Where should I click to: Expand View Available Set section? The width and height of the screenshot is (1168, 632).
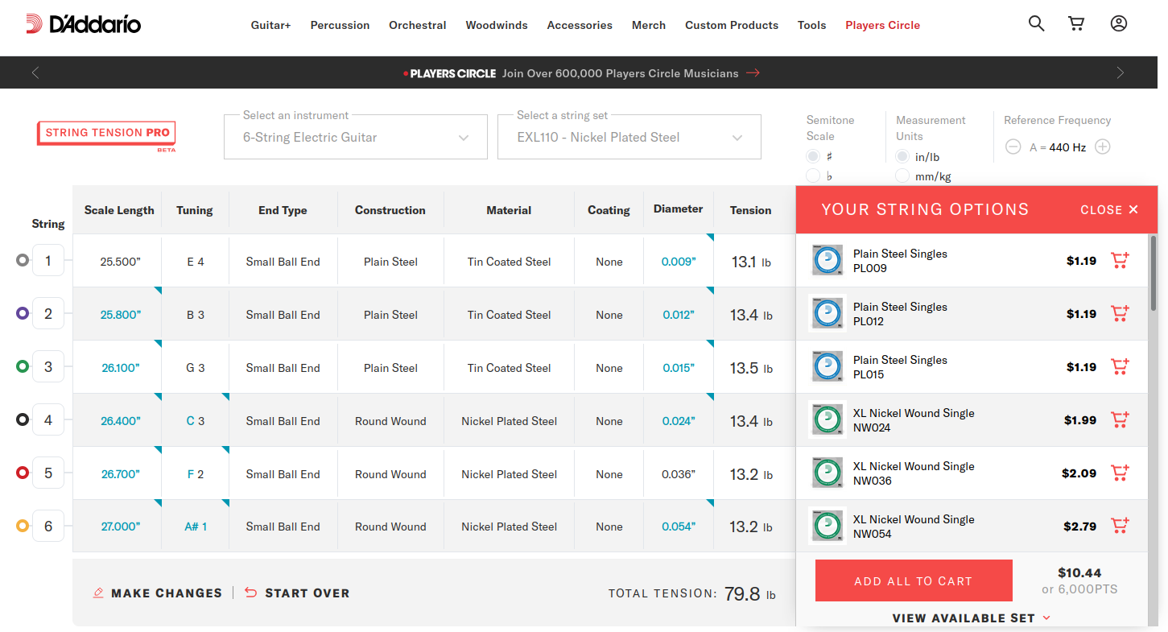pos(972,618)
